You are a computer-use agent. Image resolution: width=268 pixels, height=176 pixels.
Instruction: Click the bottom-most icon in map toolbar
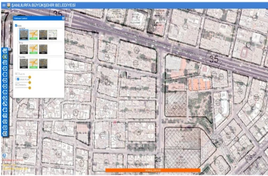pos(5,134)
